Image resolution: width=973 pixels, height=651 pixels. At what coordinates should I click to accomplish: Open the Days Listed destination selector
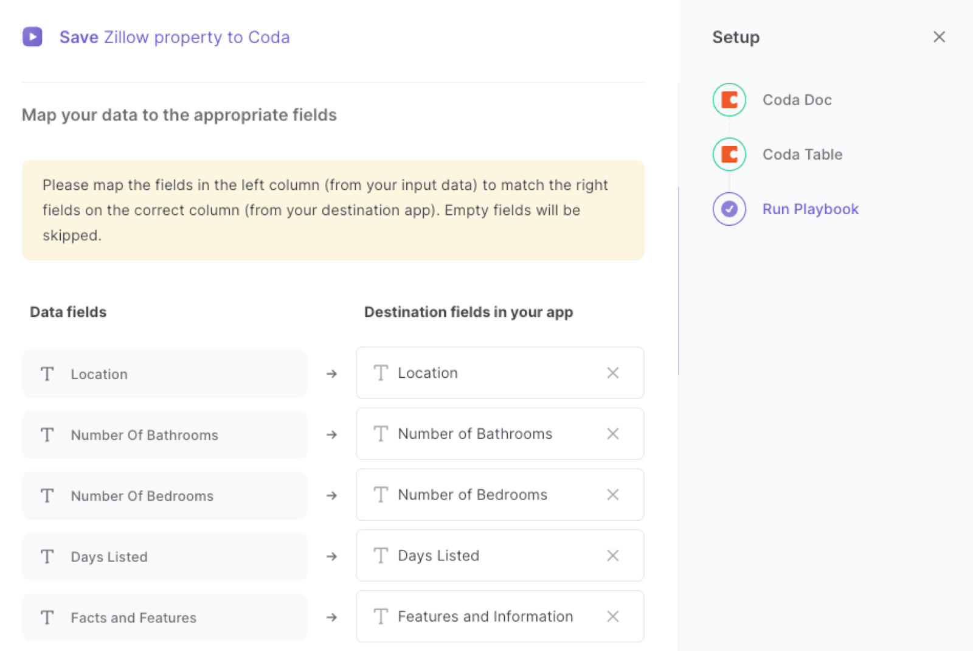pos(500,555)
